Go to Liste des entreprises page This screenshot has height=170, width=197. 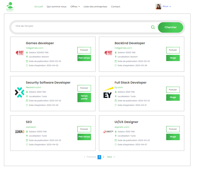(x=95, y=6)
